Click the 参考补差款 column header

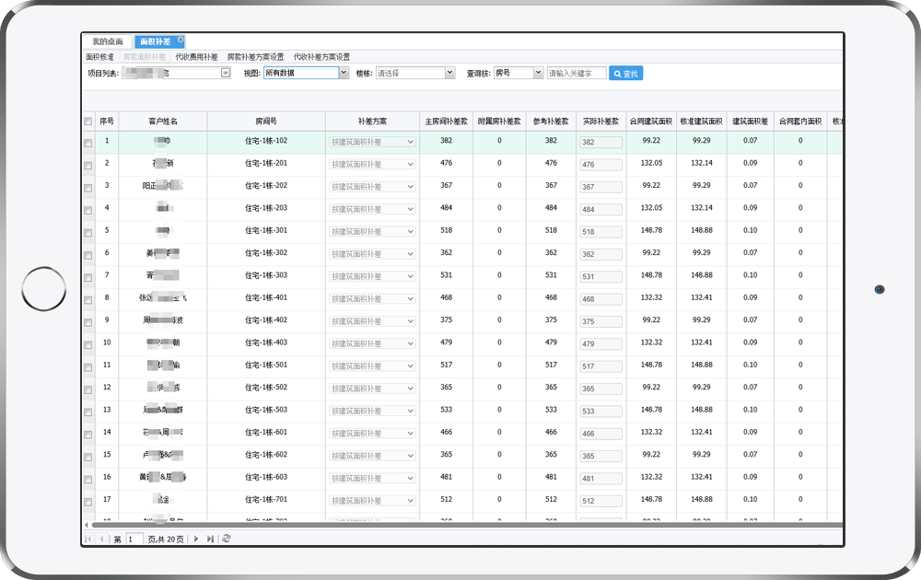click(551, 122)
